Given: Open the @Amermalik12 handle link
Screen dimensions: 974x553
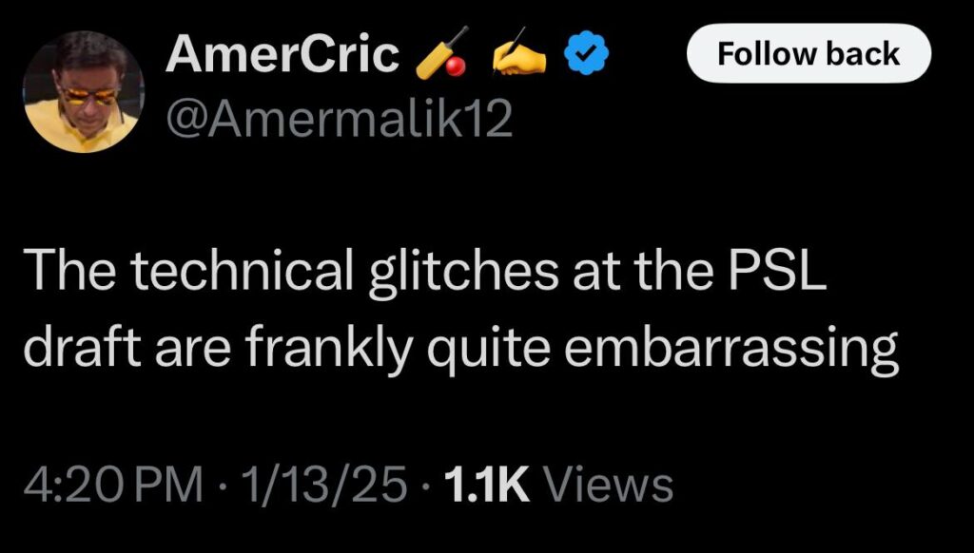Looking at the screenshot, I should (x=339, y=120).
